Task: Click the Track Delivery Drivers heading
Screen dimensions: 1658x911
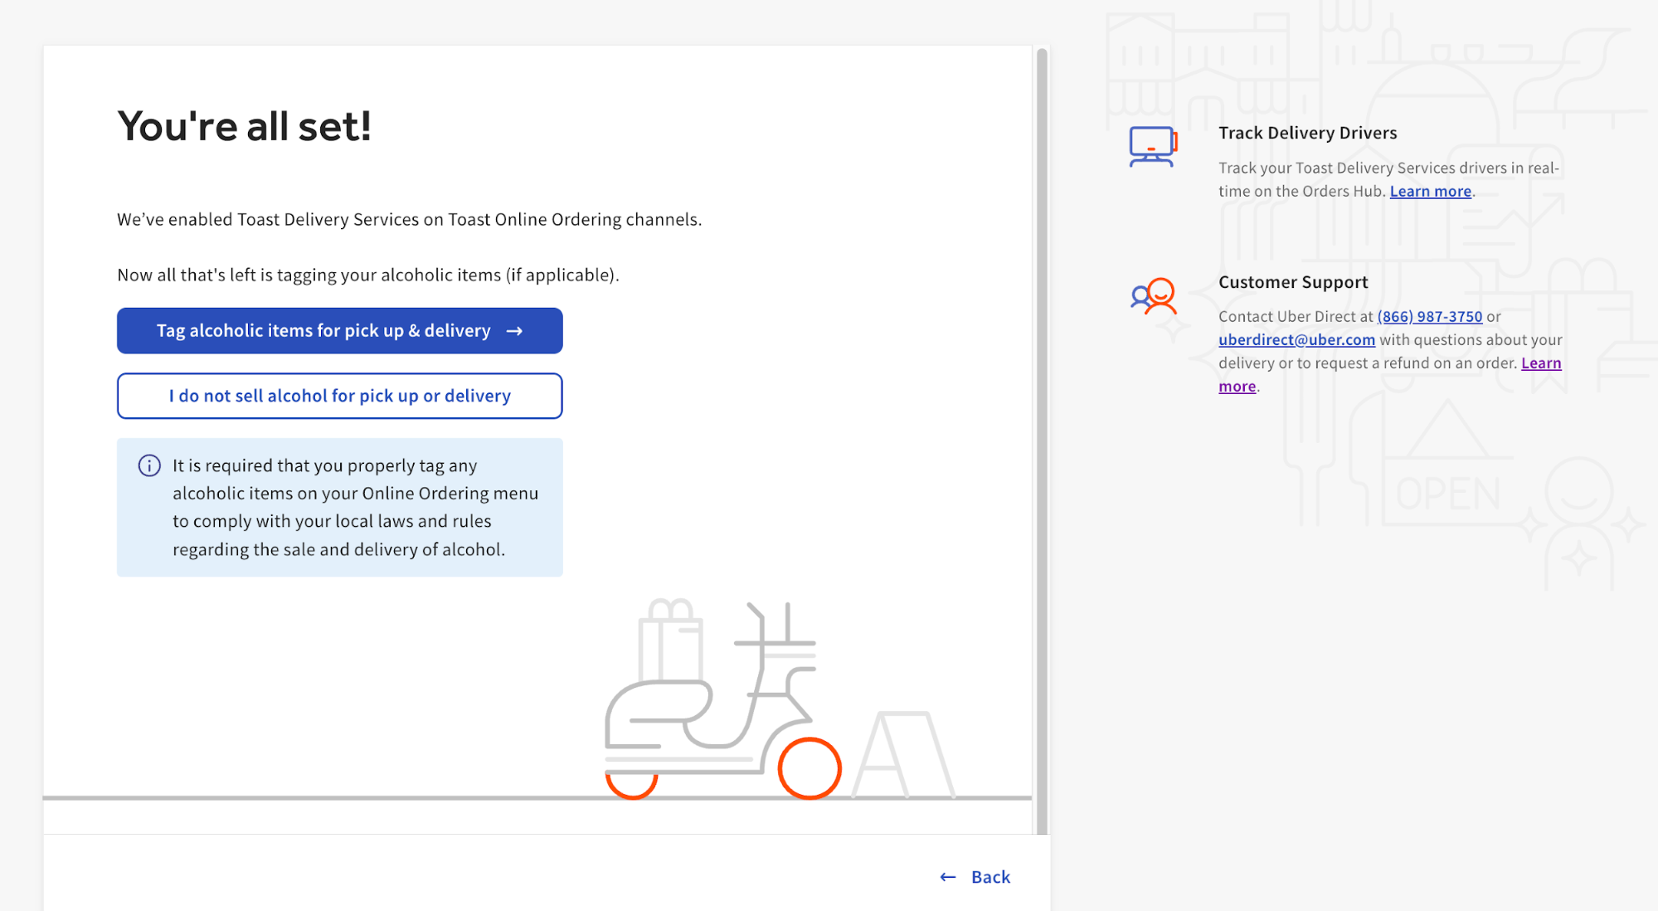Action: pos(1307,132)
